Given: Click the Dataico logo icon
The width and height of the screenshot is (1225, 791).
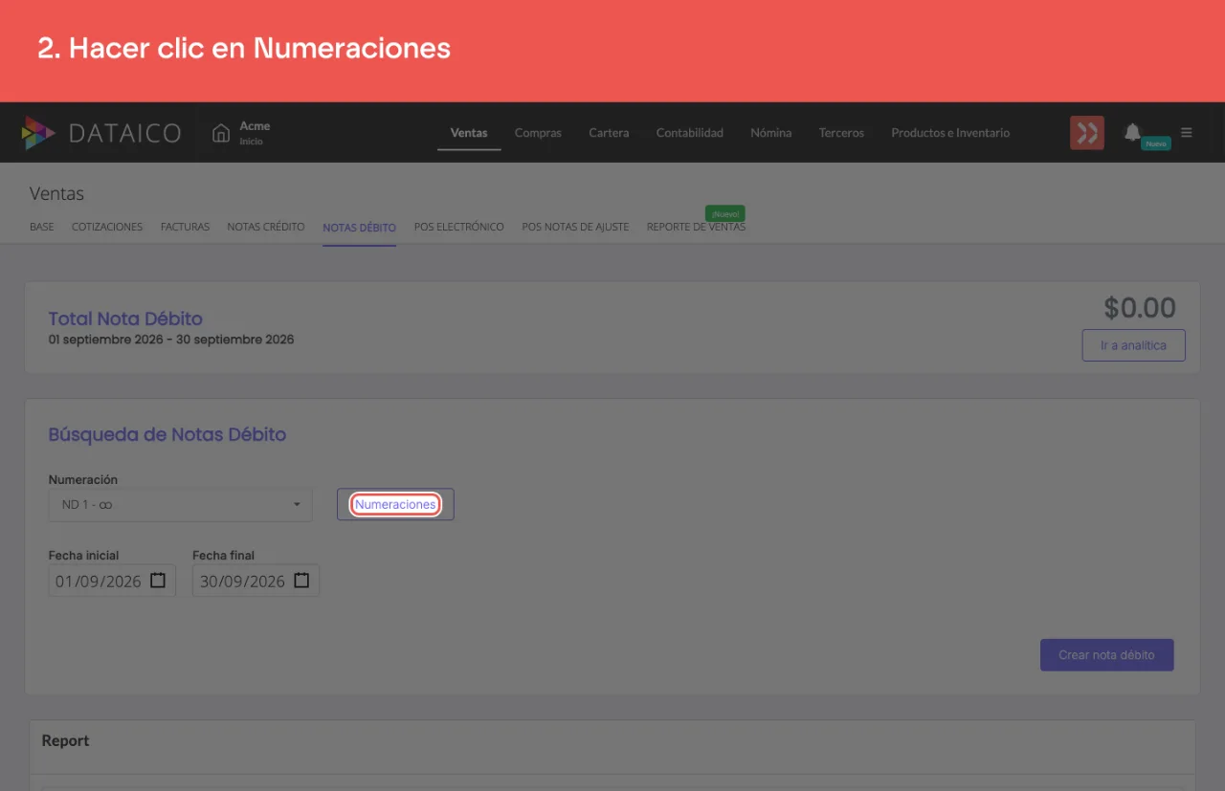Looking at the screenshot, I should [38, 133].
